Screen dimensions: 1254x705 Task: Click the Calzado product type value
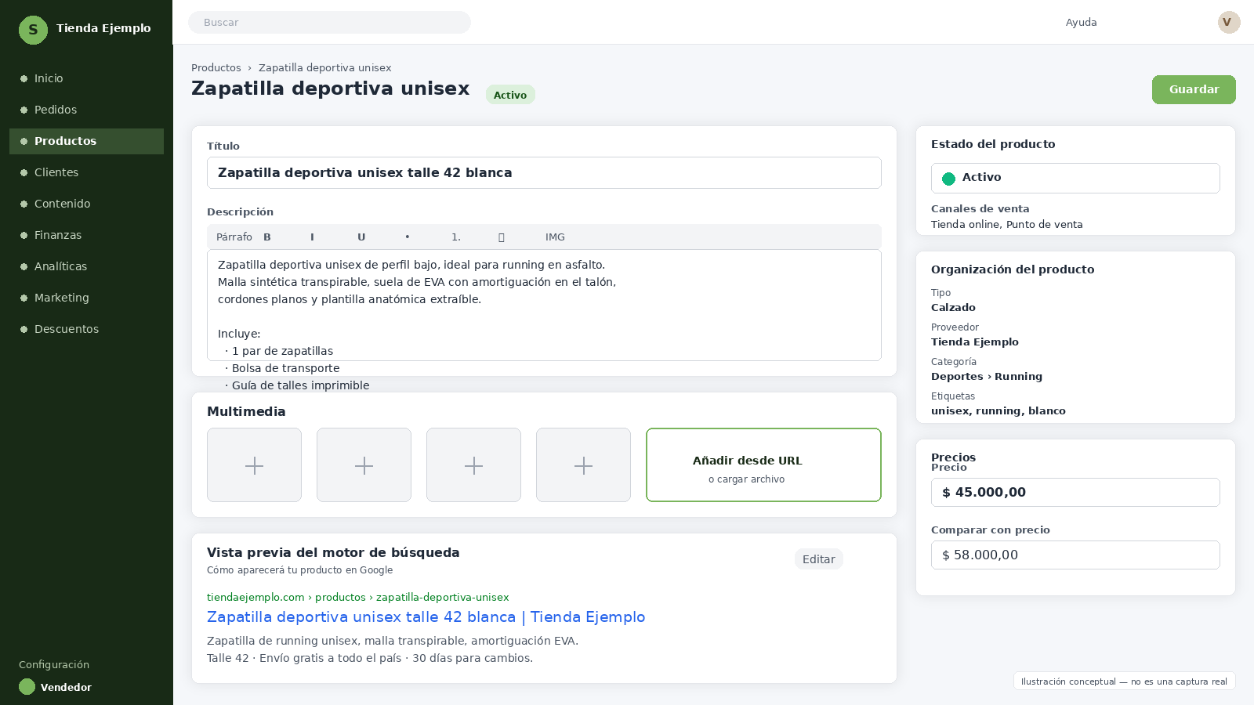tap(953, 307)
